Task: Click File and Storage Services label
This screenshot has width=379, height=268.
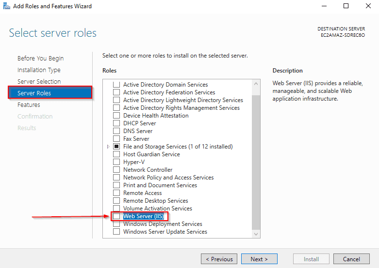Action: click(x=178, y=146)
